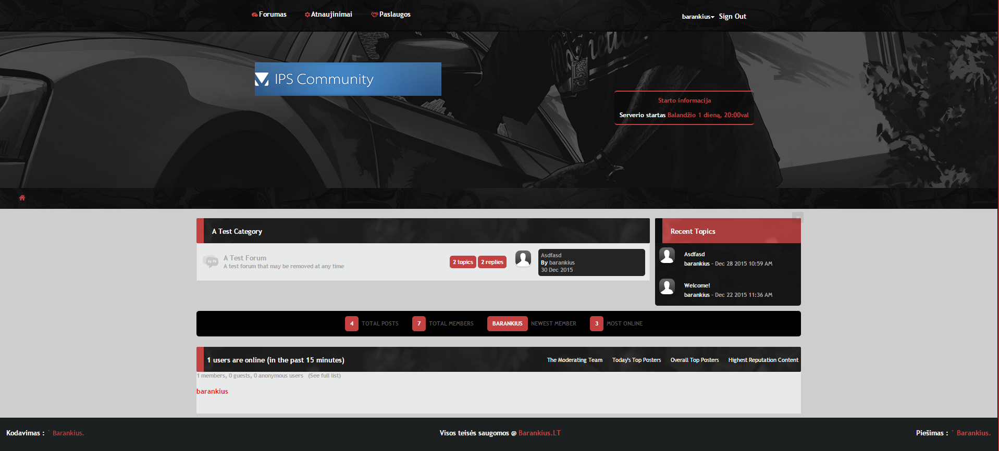
Task: View Today's Top Posters
Action: pyautogui.click(x=636, y=360)
